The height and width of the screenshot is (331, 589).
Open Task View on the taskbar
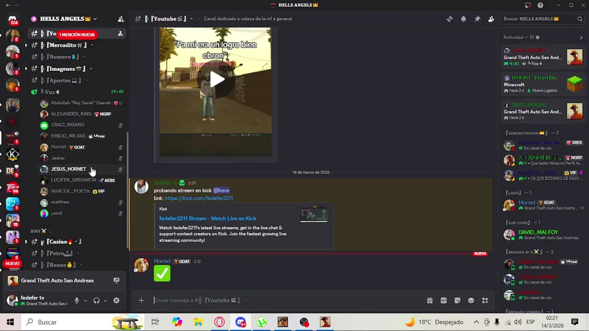[155, 322]
